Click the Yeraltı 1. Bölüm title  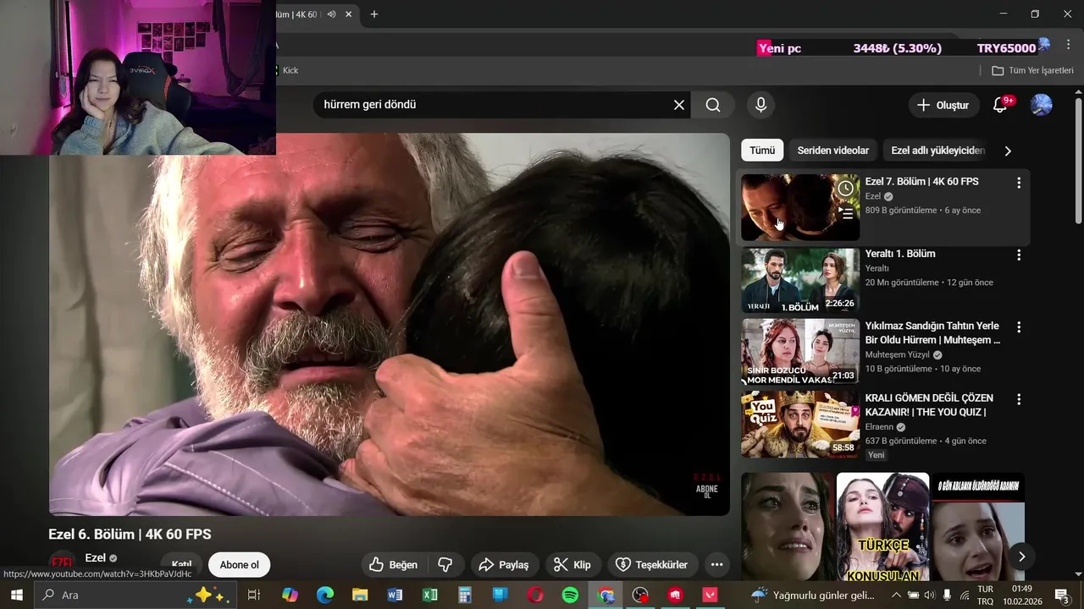click(900, 254)
